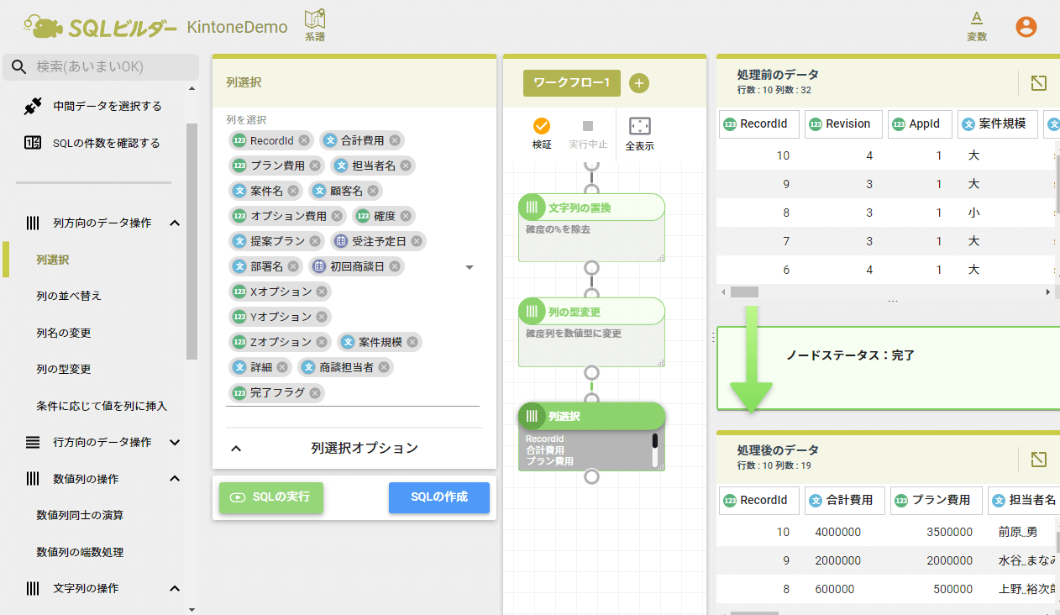
Task: Click the 文字列の置換 node
Action: click(x=591, y=228)
